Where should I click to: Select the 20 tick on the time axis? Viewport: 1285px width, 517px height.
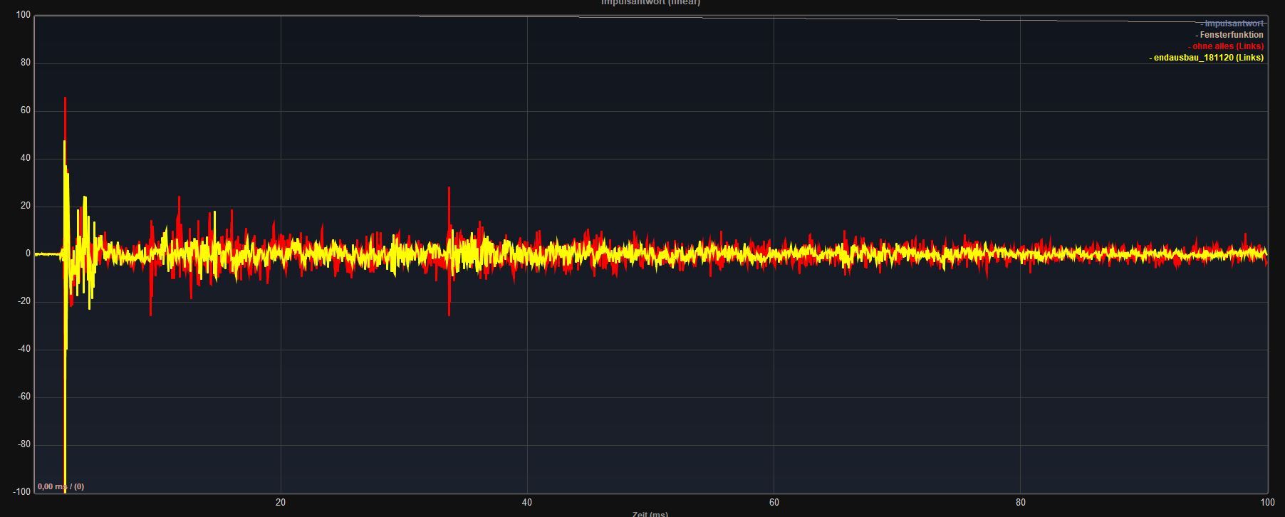pyautogui.click(x=281, y=502)
